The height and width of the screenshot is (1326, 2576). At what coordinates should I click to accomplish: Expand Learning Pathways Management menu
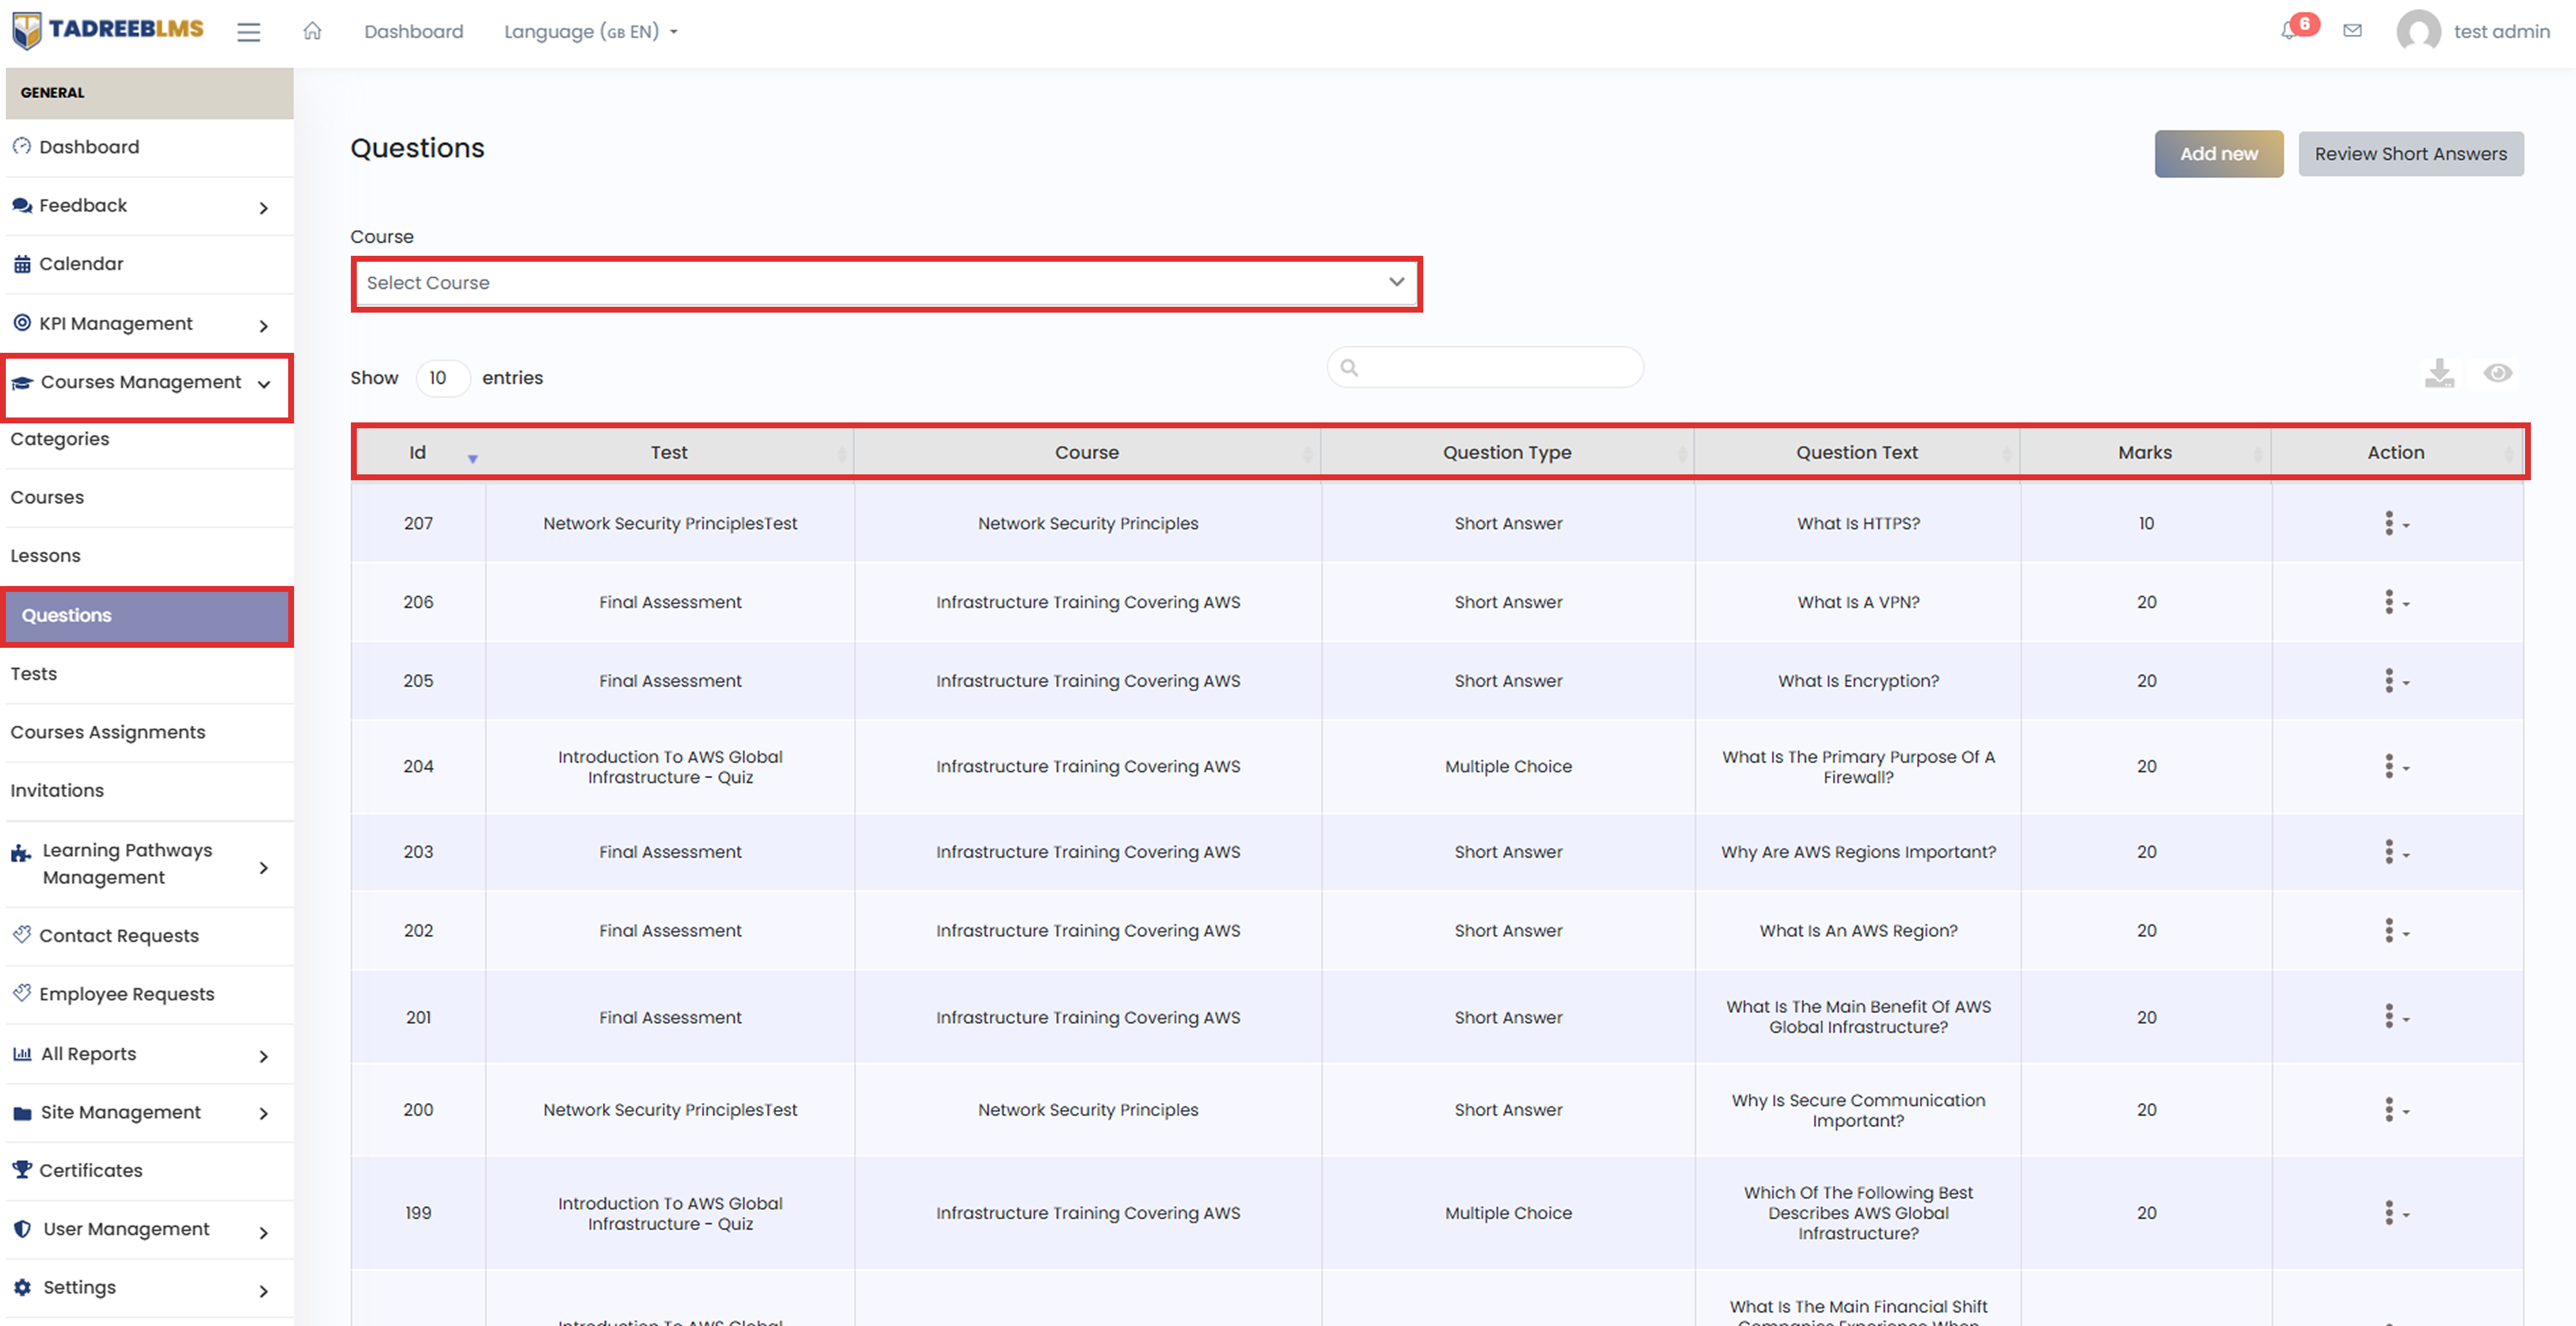(264, 867)
